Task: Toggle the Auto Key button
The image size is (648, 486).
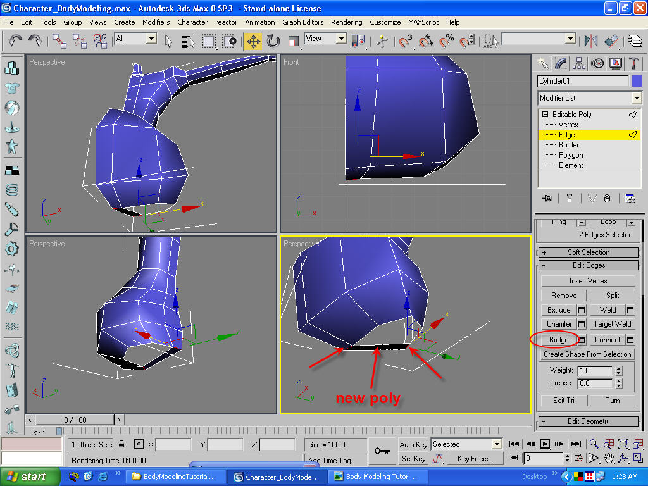Action: [413, 445]
